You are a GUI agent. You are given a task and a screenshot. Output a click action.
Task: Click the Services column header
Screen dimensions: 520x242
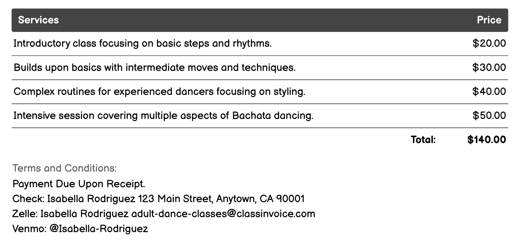[38, 20]
